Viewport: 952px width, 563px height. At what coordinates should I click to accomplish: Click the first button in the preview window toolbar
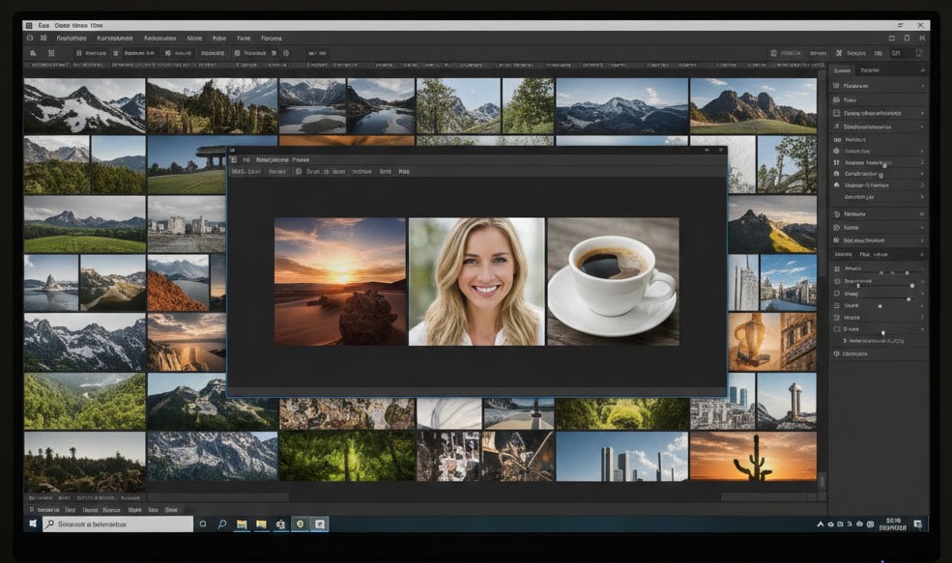click(x=242, y=171)
